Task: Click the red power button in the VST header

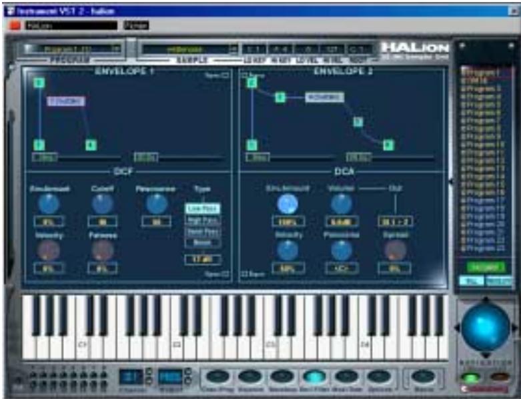Action: pyautogui.click(x=14, y=25)
